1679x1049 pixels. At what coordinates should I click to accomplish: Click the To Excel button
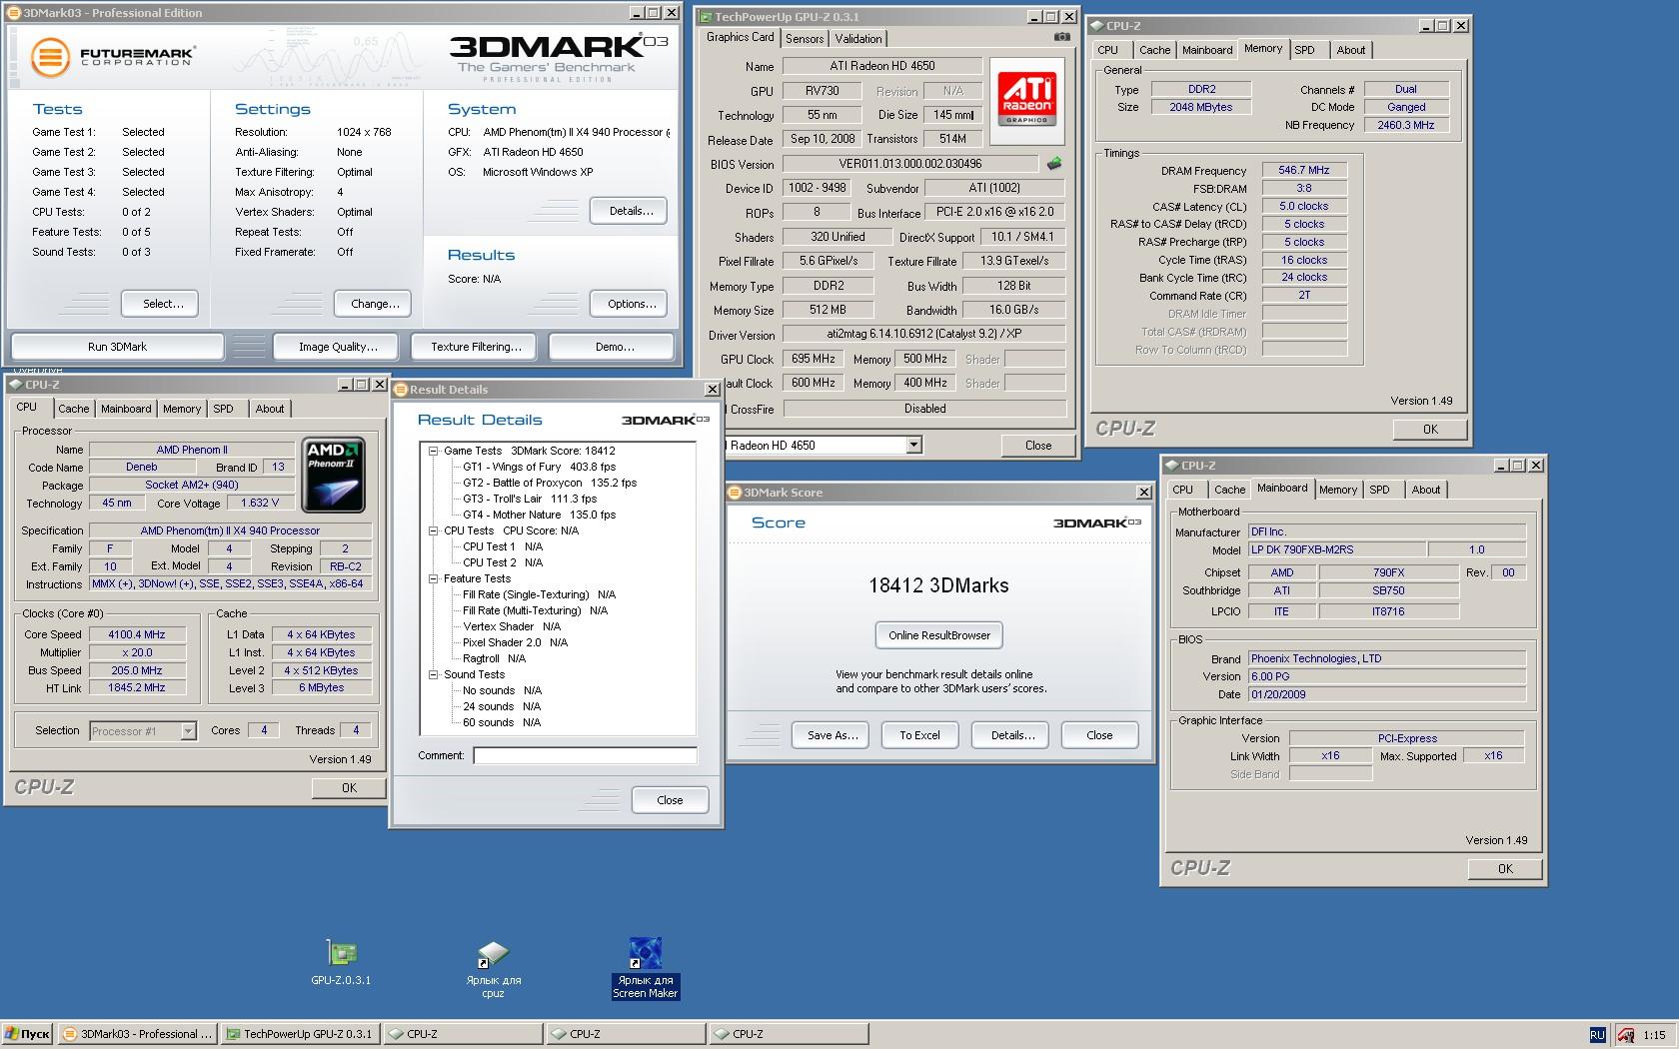pyautogui.click(x=919, y=735)
